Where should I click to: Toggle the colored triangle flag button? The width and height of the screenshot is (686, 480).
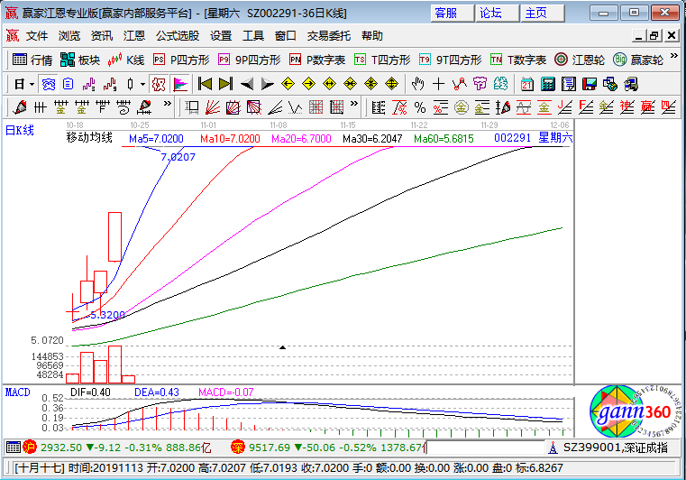pos(180,84)
